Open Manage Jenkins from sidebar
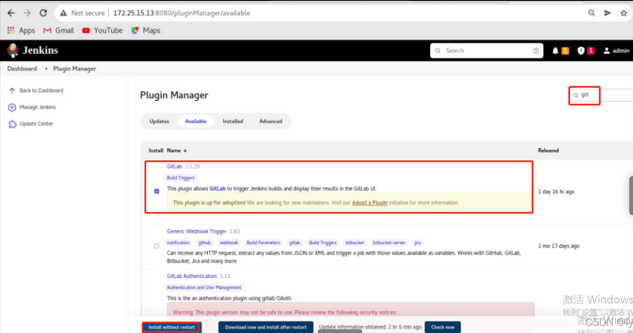Viewport: 633px width, 333px height. click(x=32, y=107)
